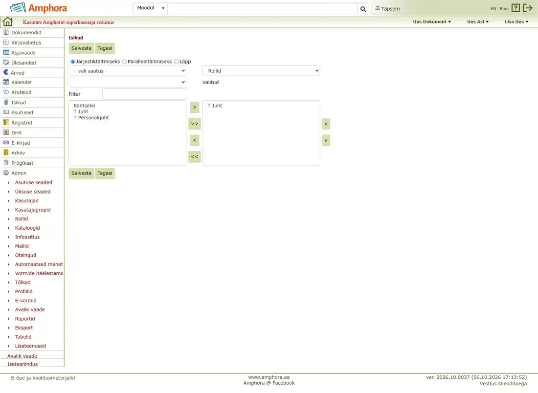Image resolution: width=538 pixels, height=393 pixels.
Task: Open the help question mark icon
Action: click(x=516, y=8)
